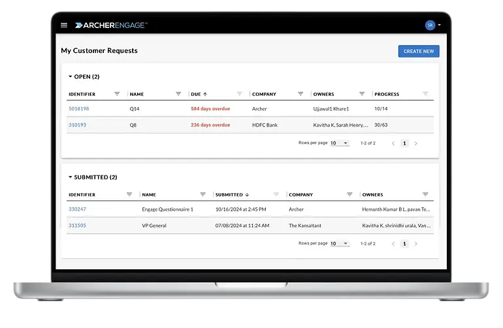
Task: Toggle the Submitted descending sort arrow
Action: 247,195
